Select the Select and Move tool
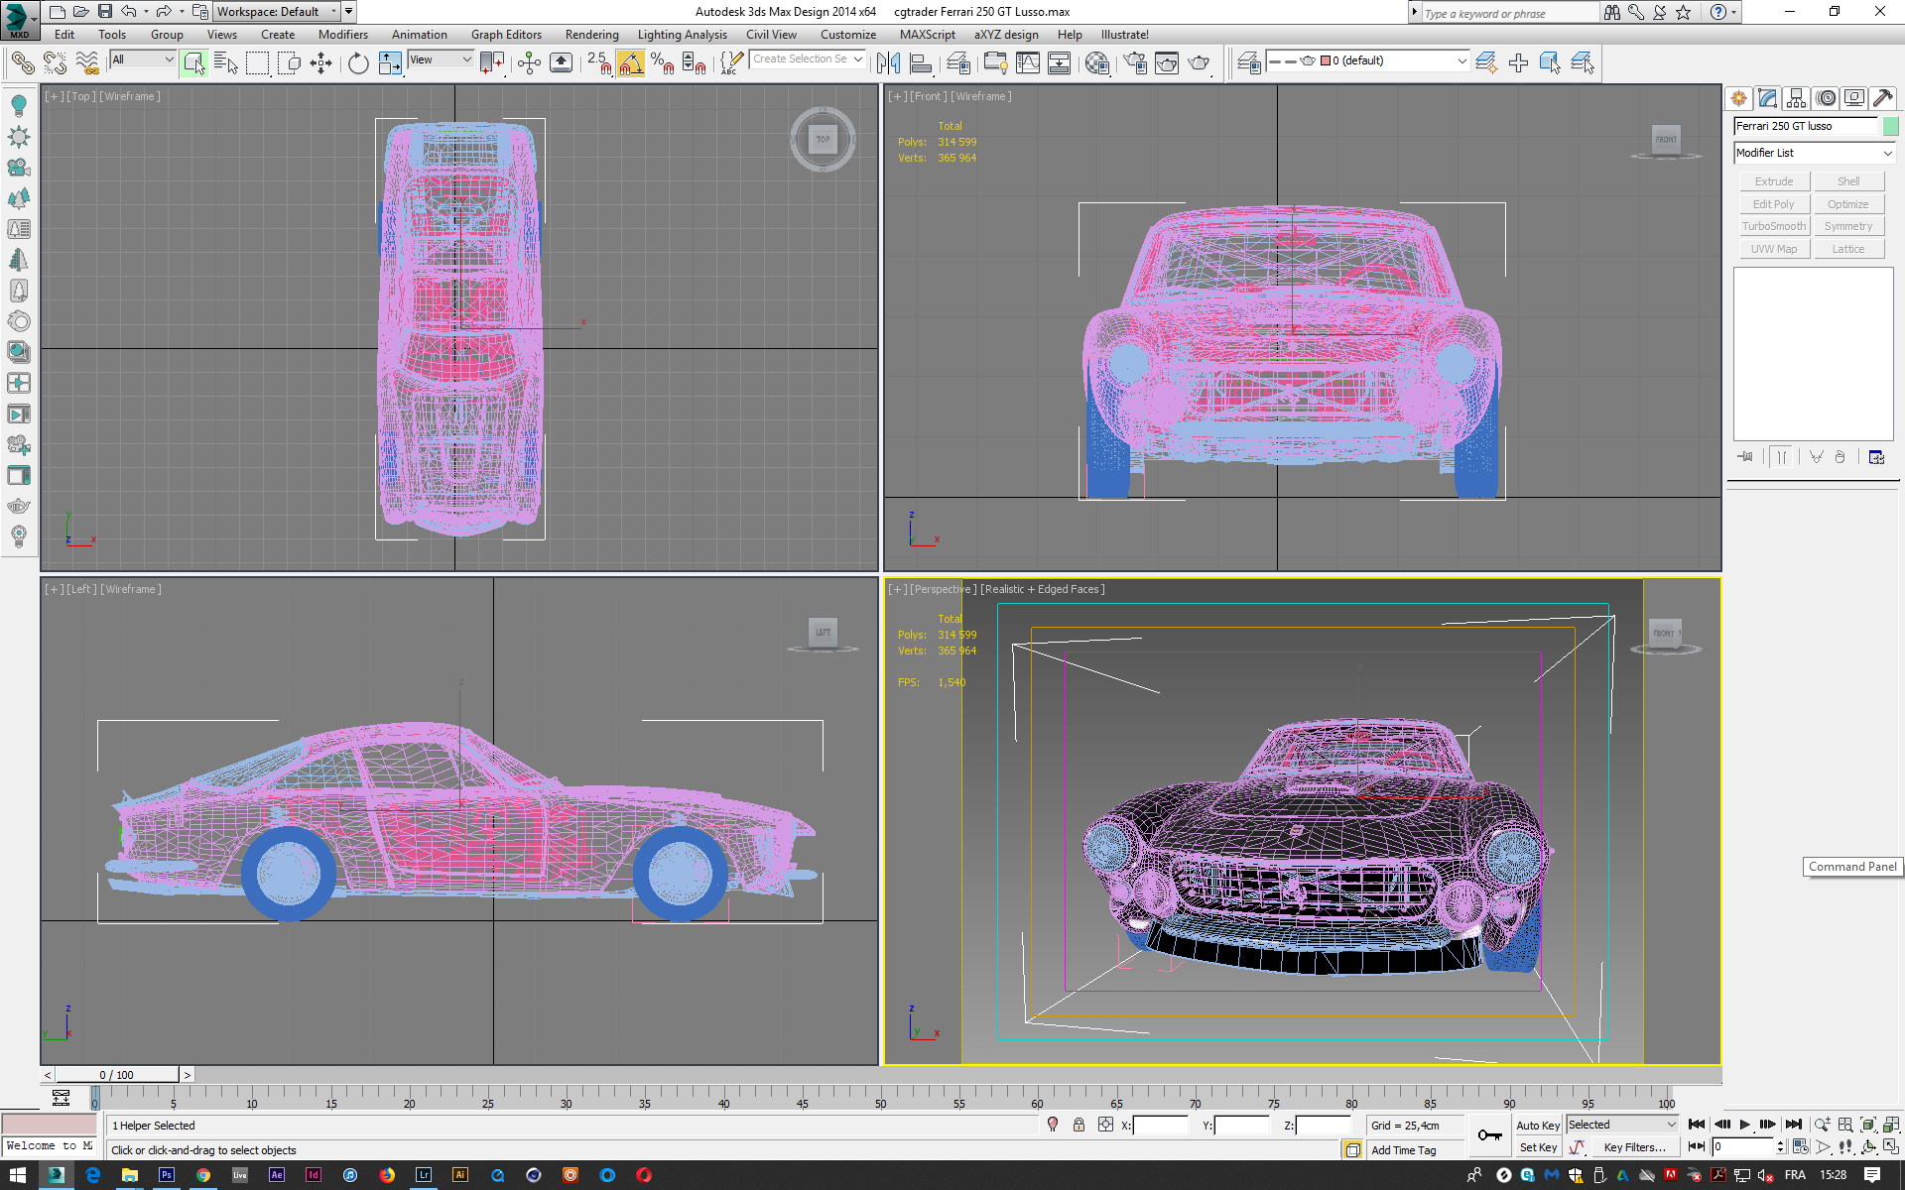This screenshot has height=1190, width=1905. tap(320, 63)
